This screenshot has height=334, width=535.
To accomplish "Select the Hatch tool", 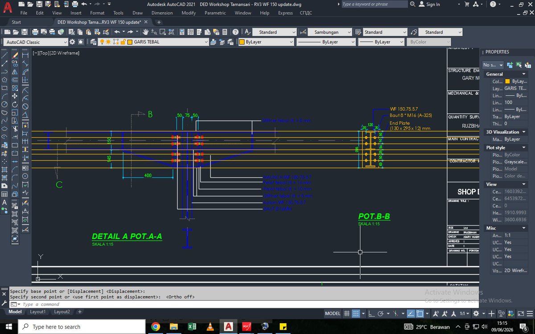I will pyautogui.click(x=4, y=169).
